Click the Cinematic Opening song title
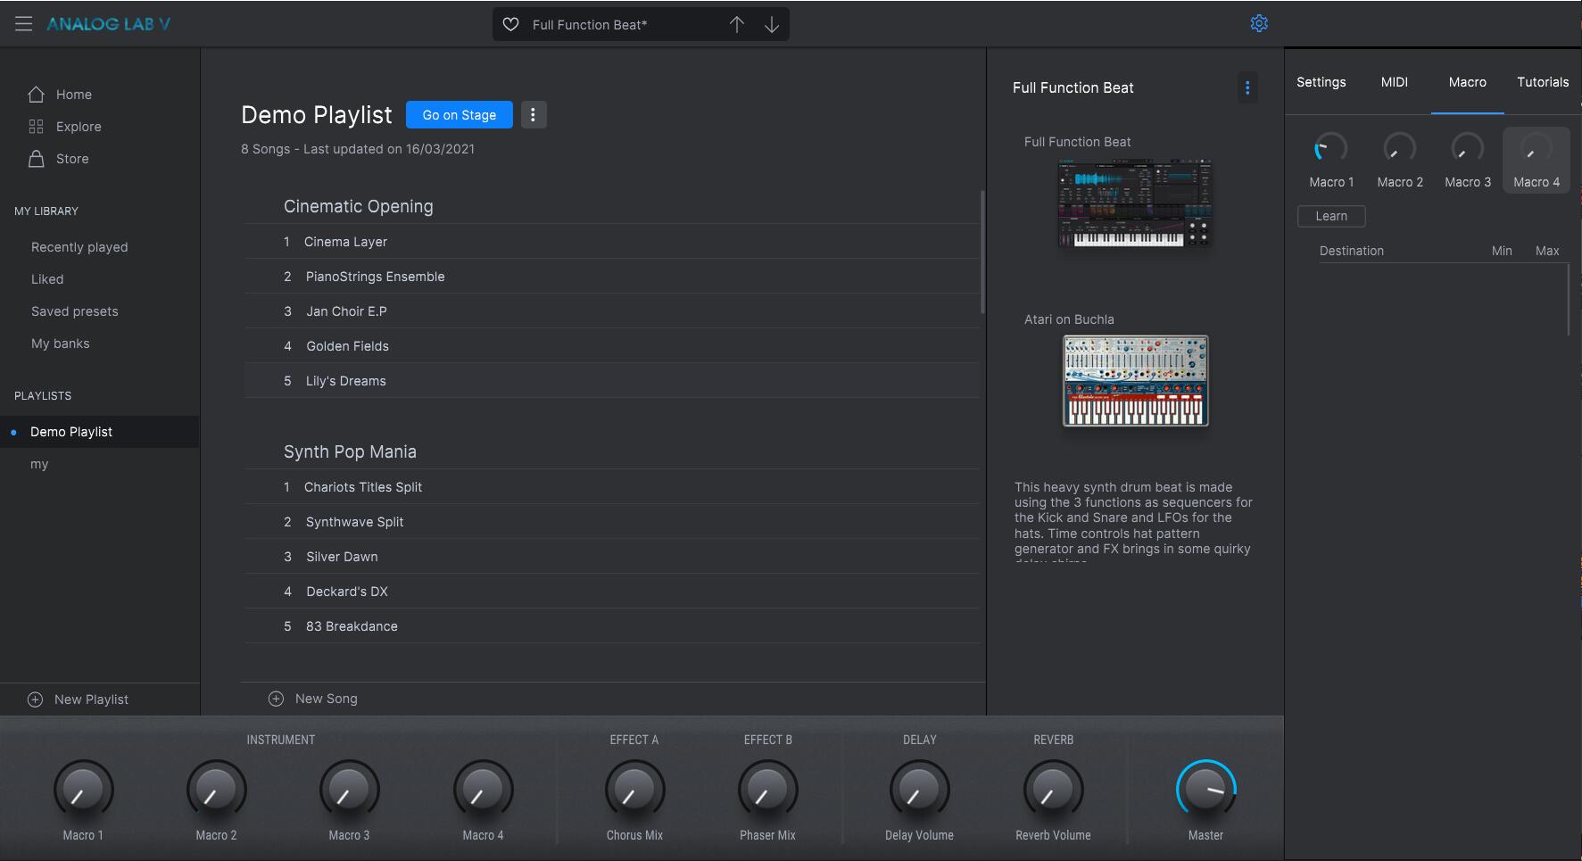This screenshot has width=1582, height=861. pos(359,206)
